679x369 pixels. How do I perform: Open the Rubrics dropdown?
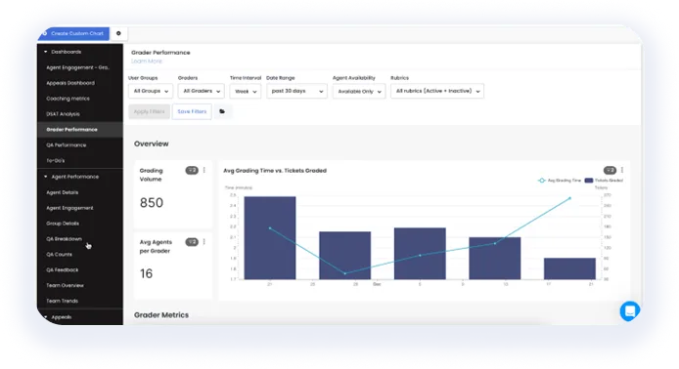437,91
